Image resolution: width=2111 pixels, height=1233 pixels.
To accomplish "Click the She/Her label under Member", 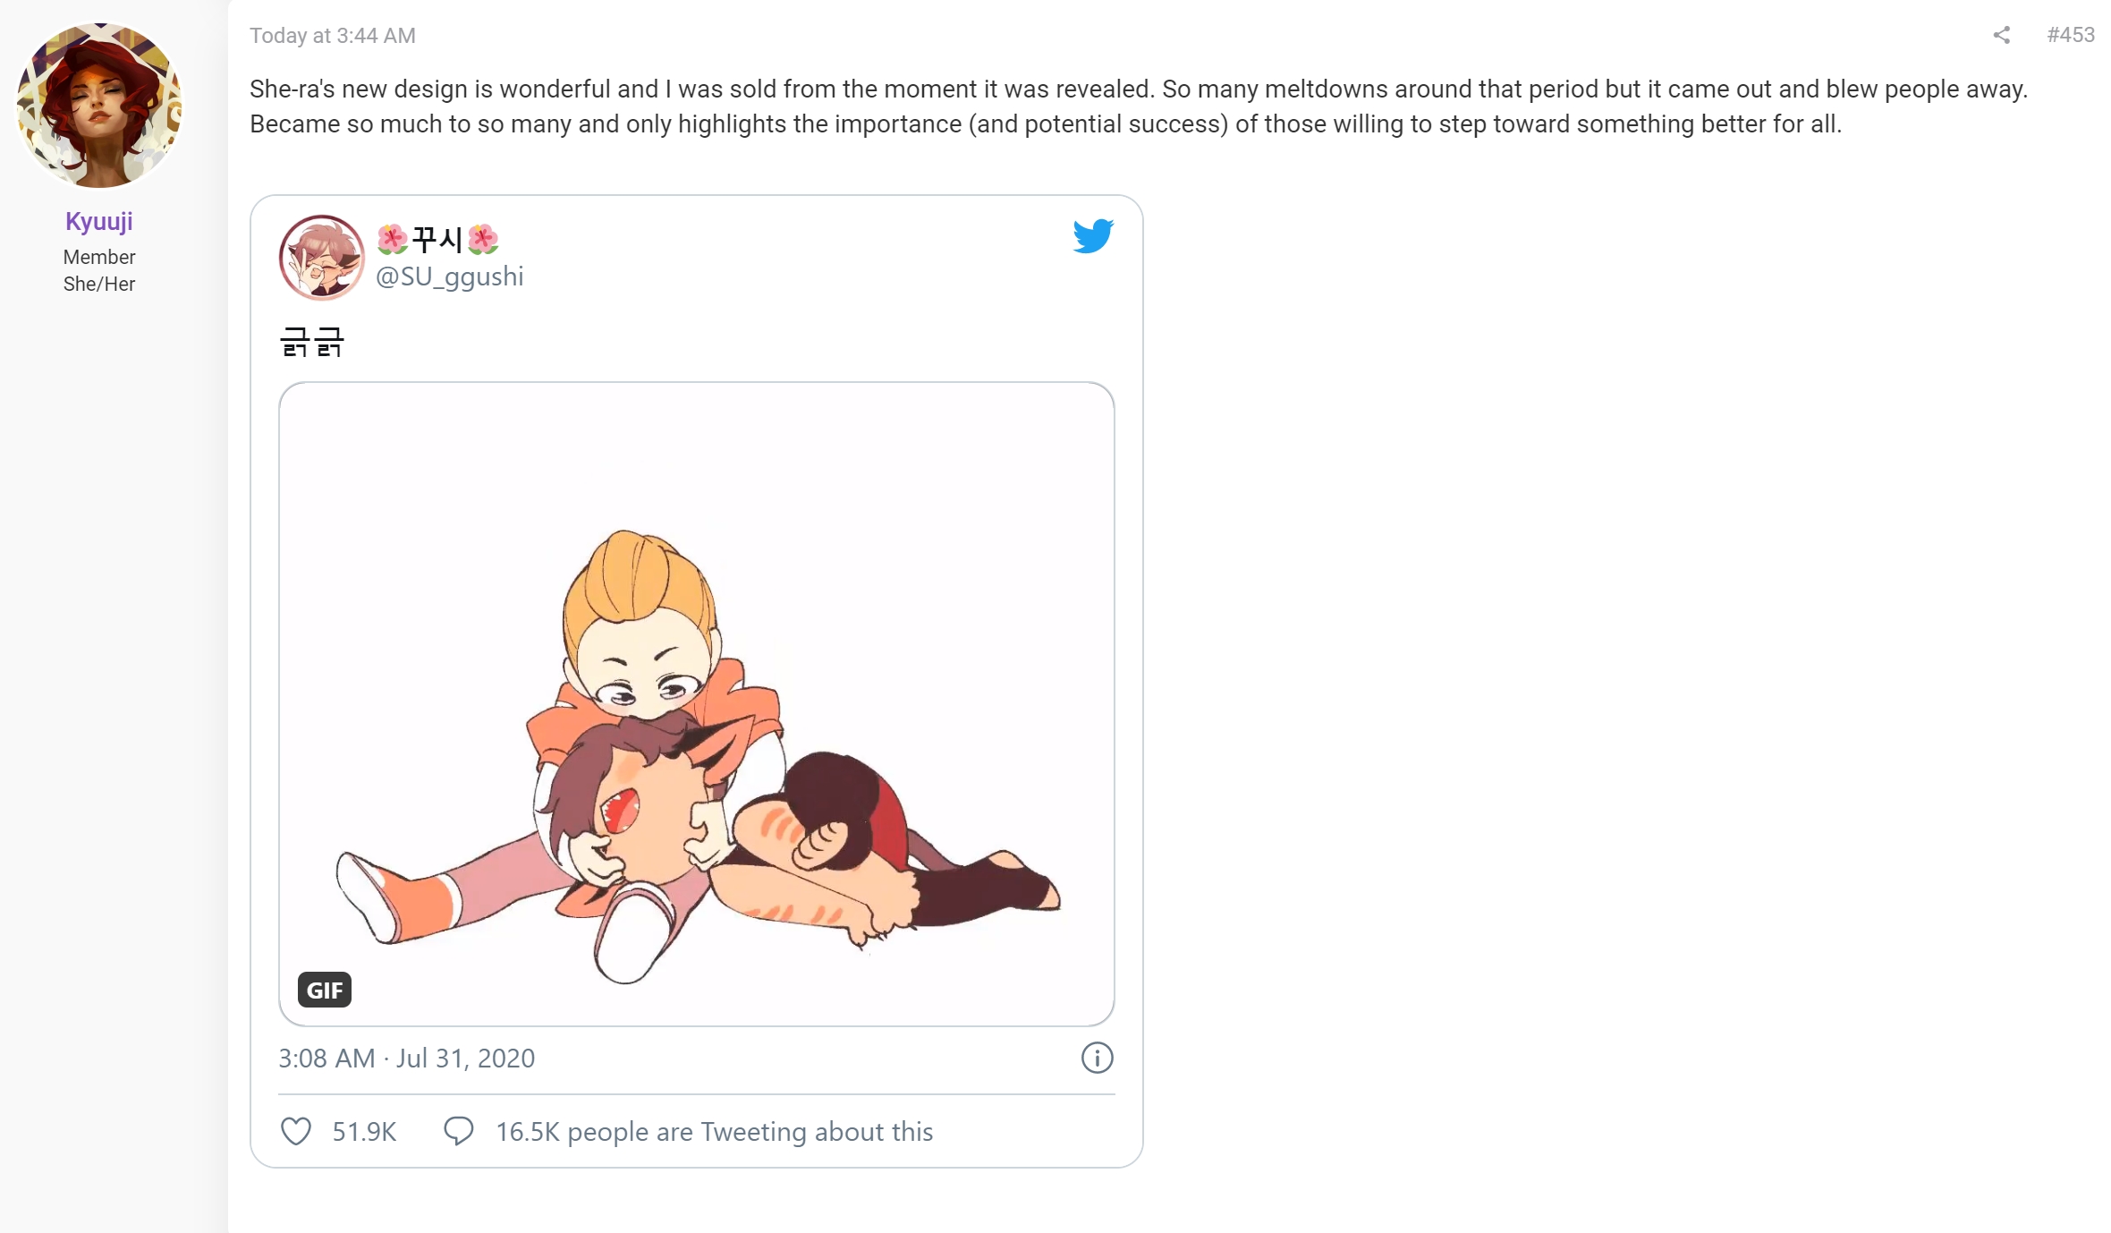I will point(99,284).
